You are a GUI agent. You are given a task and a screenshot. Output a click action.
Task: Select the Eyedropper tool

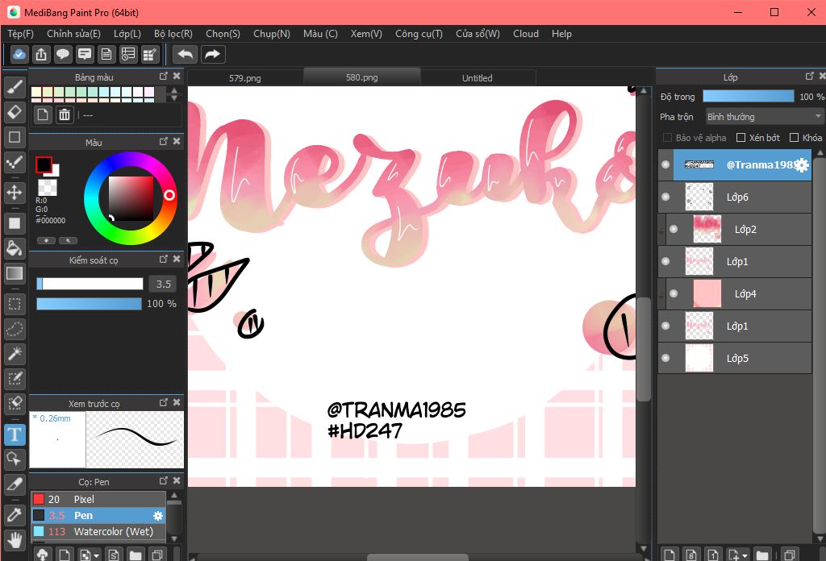15,515
